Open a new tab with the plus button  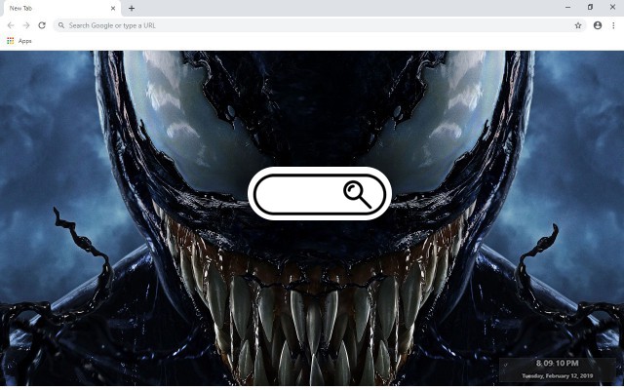point(132,8)
